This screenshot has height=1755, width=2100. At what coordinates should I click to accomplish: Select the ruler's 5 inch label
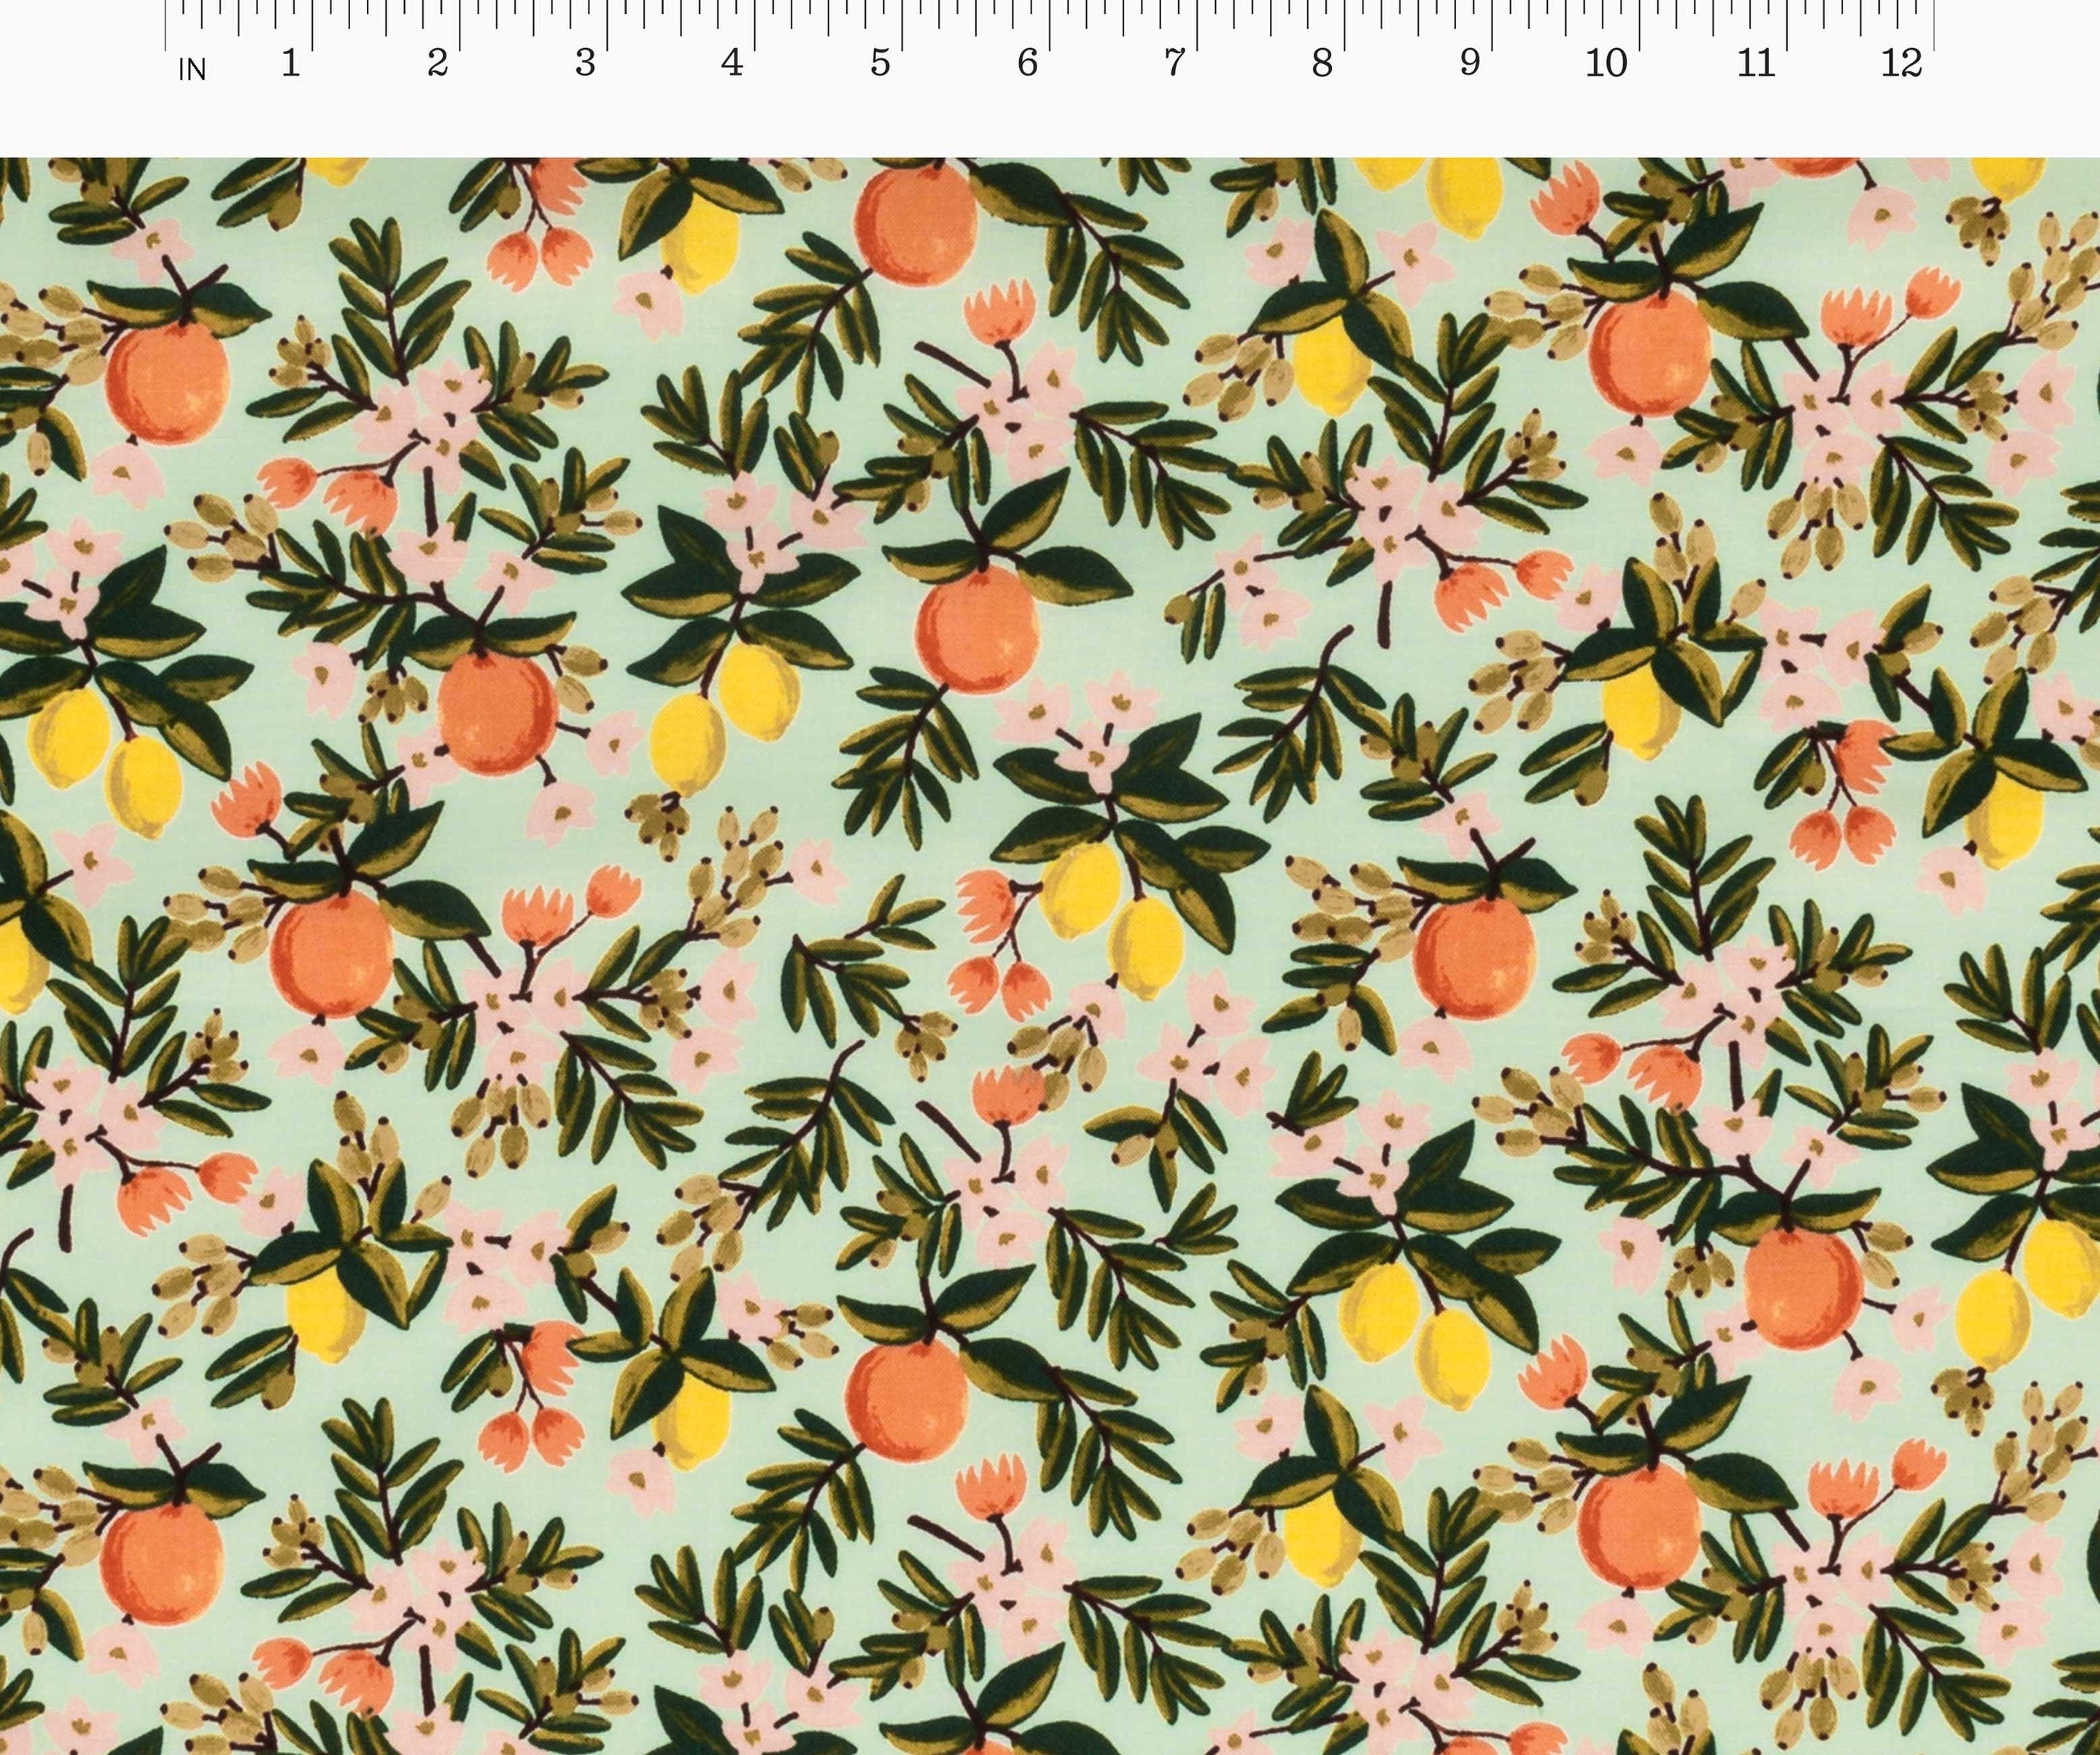(x=880, y=63)
